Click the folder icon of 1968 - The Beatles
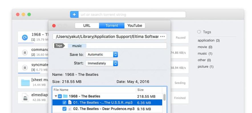This screenshot has width=252, height=113. (65, 96)
